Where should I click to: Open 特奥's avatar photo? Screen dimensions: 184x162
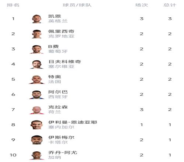36,80
